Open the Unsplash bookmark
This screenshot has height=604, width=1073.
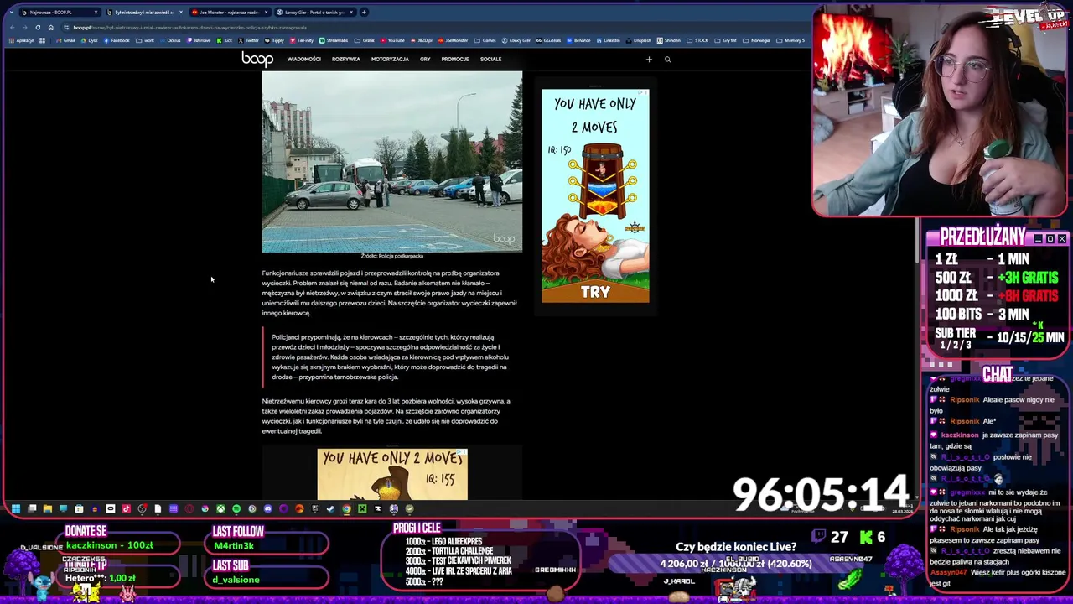[x=639, y=40]
